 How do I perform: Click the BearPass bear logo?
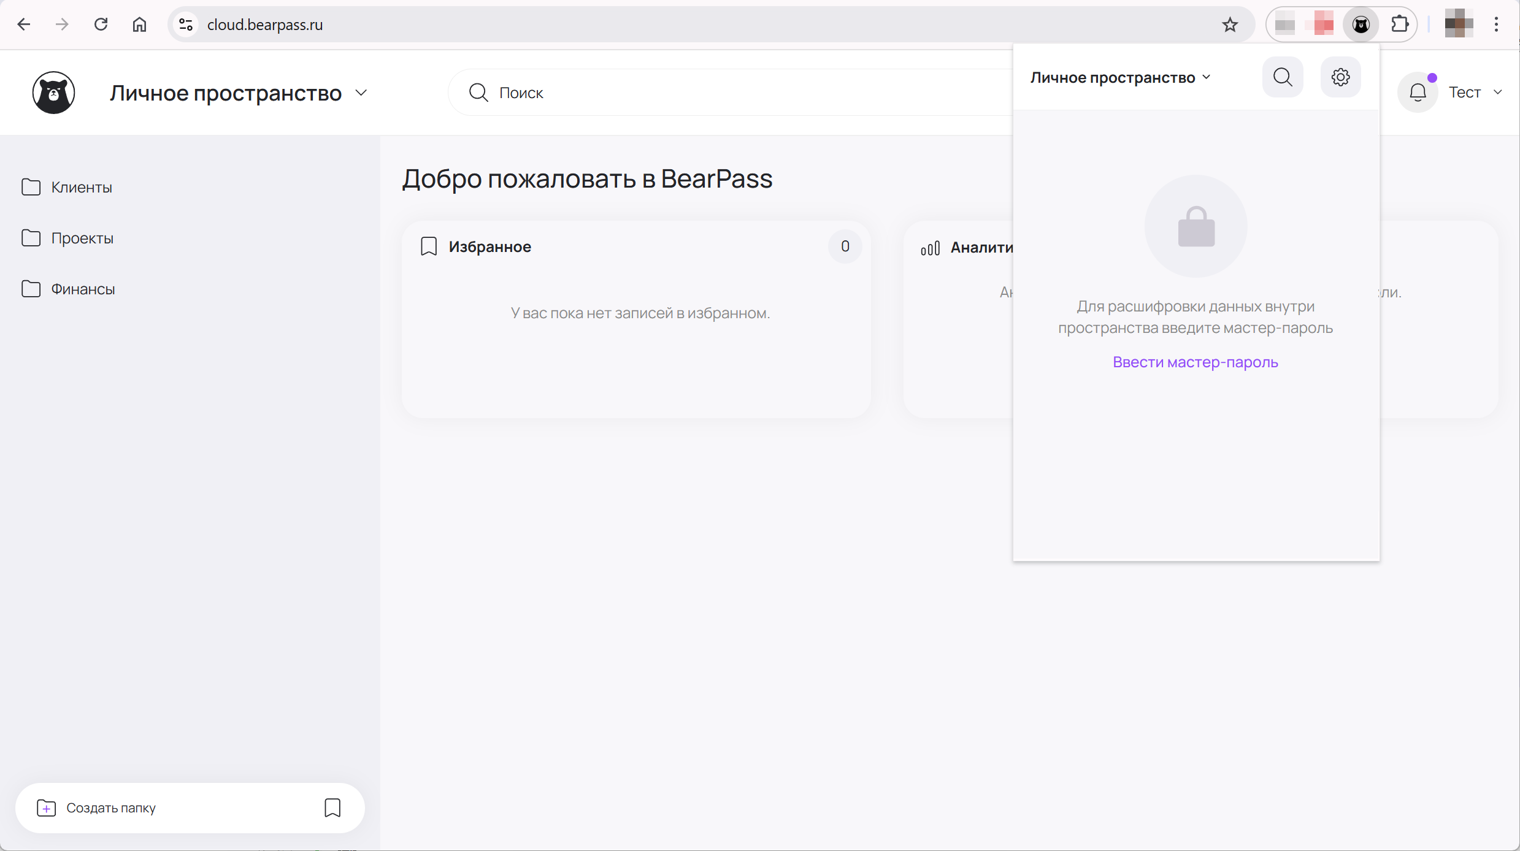click(x=54, y=93)
